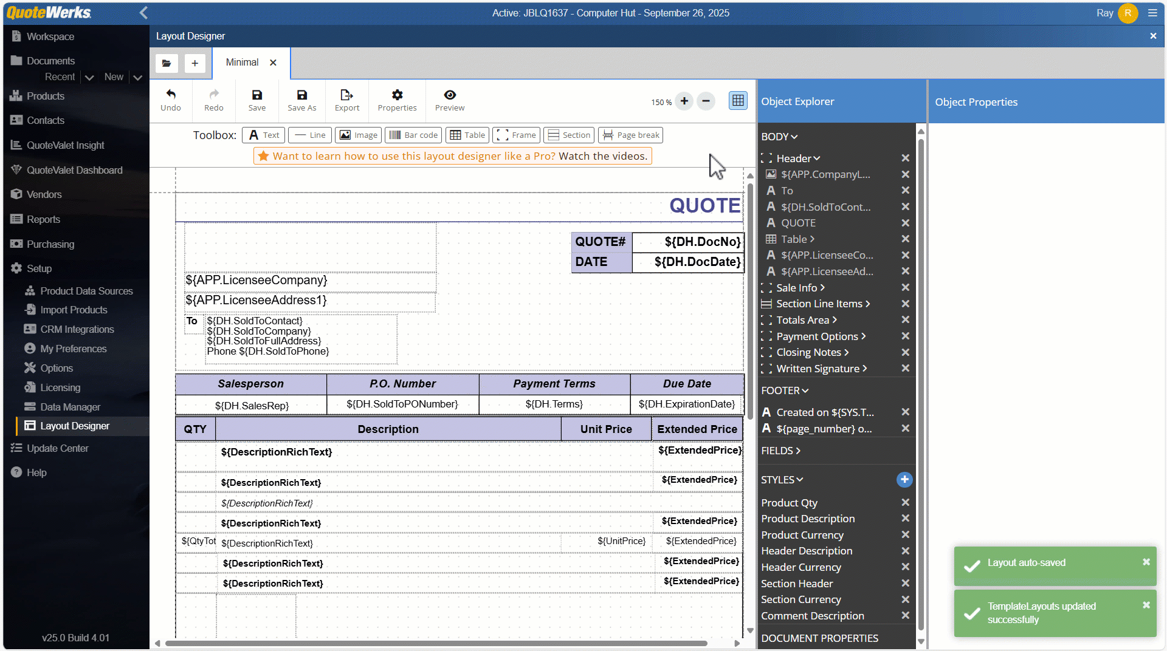Zoom in with the plus button
The image size is (1167, 651).
684,101
